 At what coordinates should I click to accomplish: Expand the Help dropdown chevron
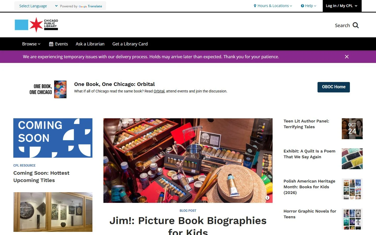point(315,6)
